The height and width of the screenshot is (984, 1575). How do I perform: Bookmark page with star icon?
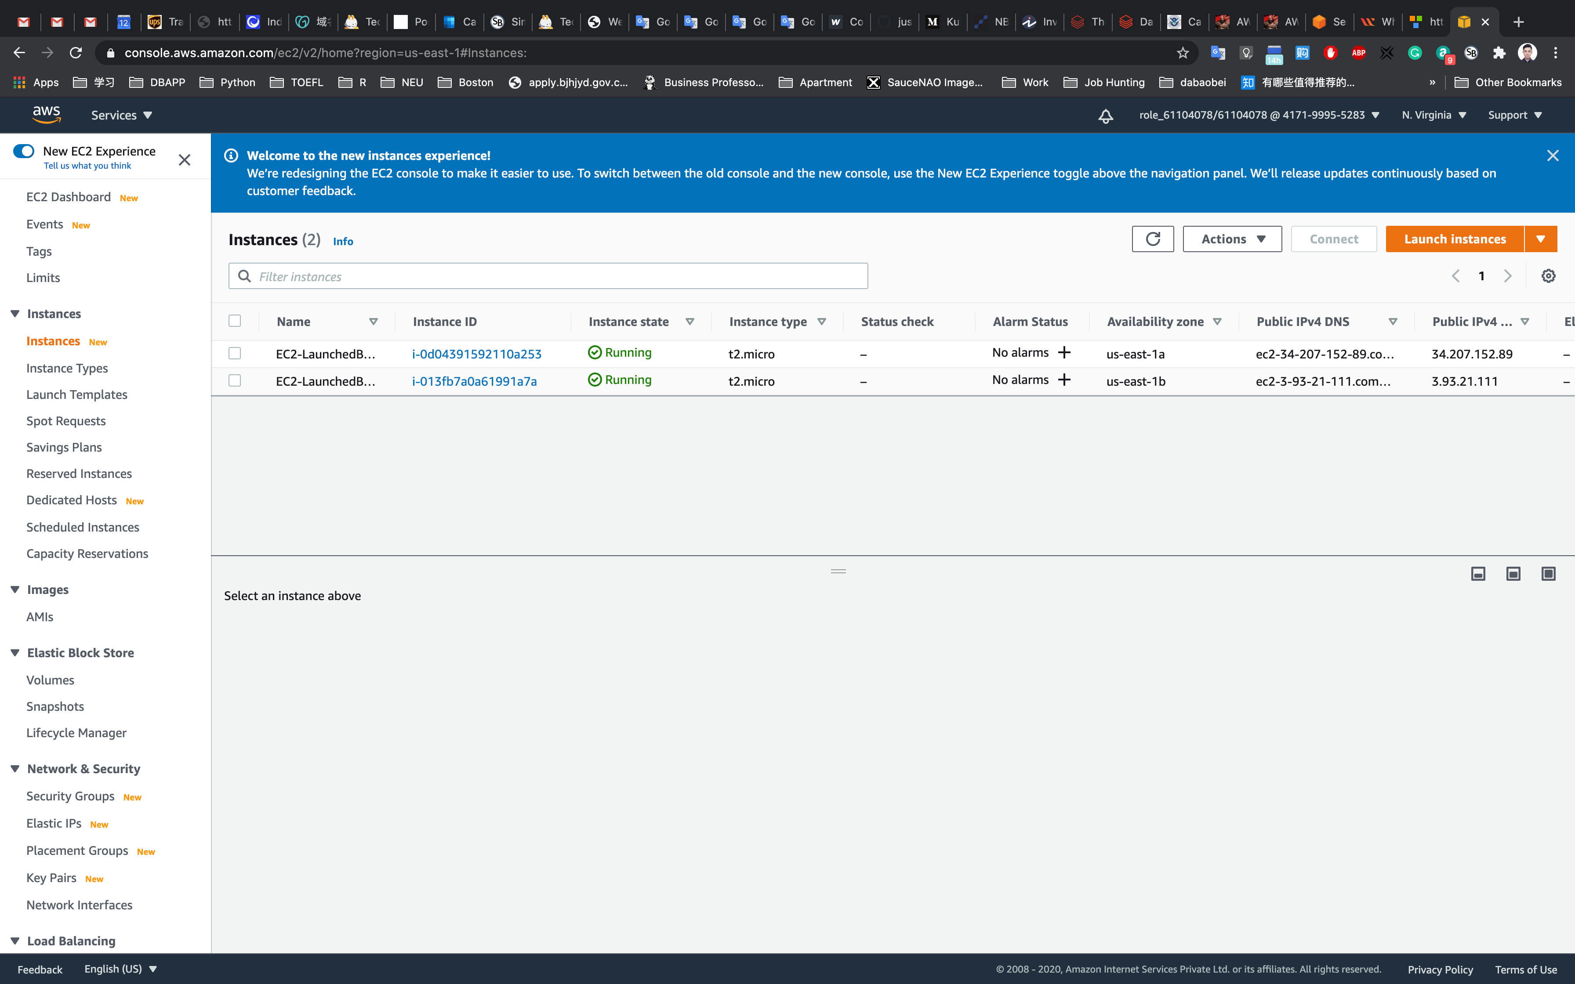[1183, 53]
